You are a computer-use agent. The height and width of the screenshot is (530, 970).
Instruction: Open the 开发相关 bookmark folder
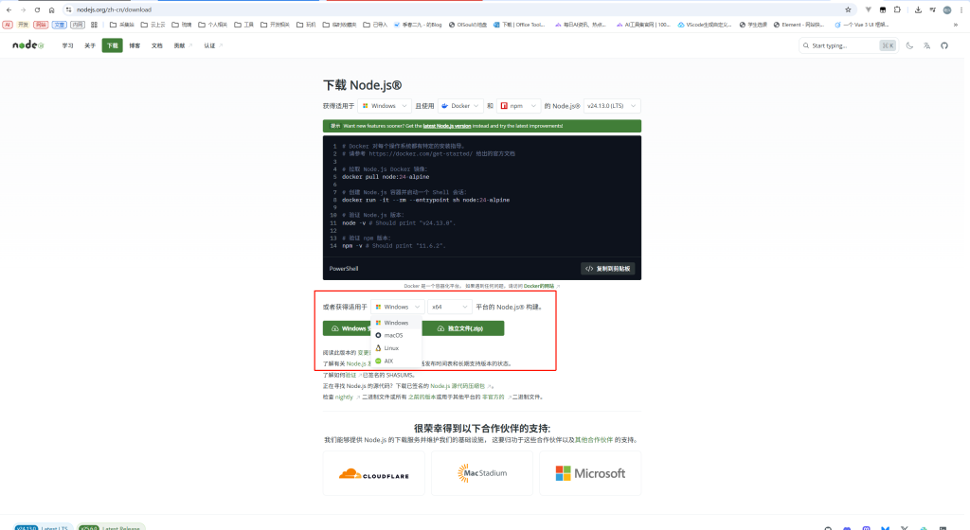click(x=275, y=25)
